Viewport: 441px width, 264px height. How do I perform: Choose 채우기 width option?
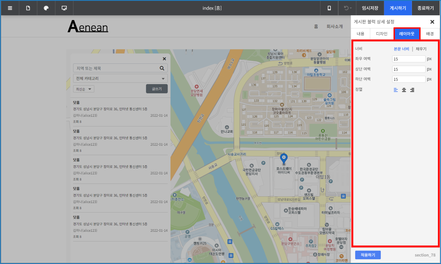coord(421,49)
